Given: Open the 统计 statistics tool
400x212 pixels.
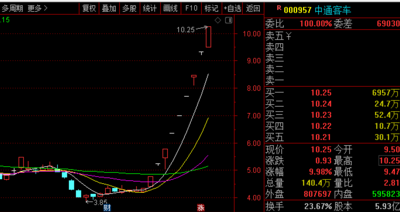Looking at the screenshot, I should [149, 8].
